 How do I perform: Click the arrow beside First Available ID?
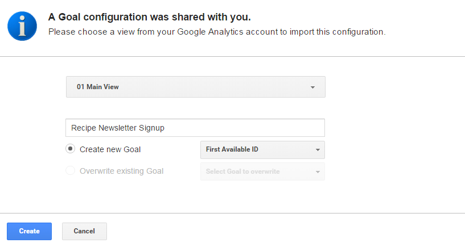[318, 150]
